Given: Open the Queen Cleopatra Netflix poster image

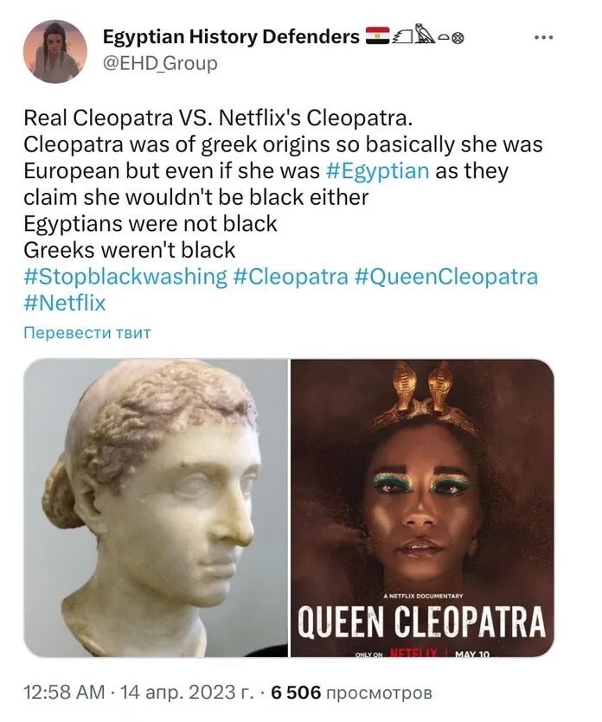Looking at the screenshot, I should pyautogui.click(x=422, y=508).
